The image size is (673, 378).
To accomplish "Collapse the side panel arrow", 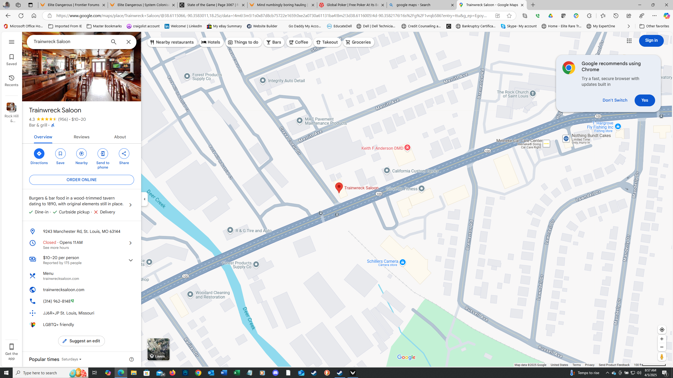I will (x=144, y=199).
